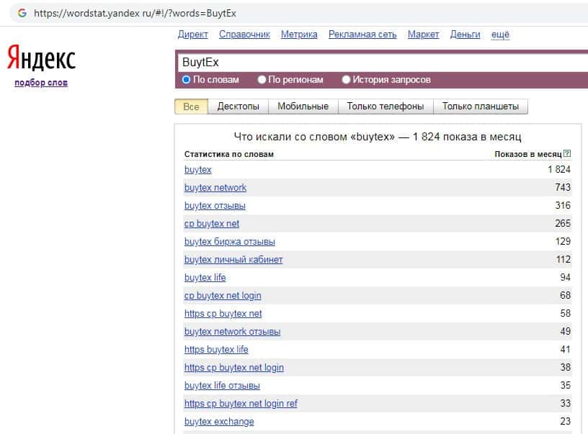Click the Google site icon in address bar

pyautogui.click(x=22, y=13)
